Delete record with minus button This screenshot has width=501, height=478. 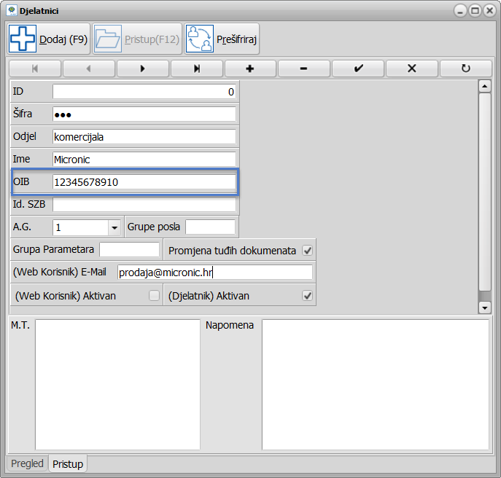304,68
